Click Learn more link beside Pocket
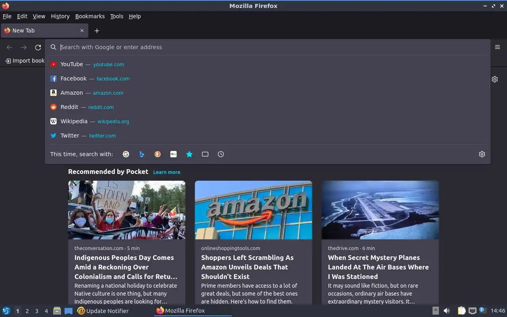The width and height of the screenshot is (507, 317). click(167, 172)
